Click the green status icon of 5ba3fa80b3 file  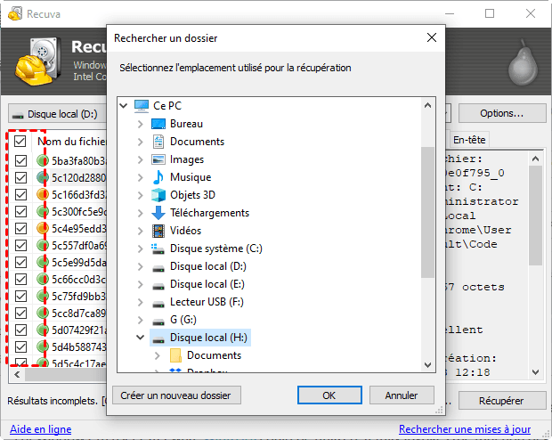pyautogui.click(x=43, y=160)
